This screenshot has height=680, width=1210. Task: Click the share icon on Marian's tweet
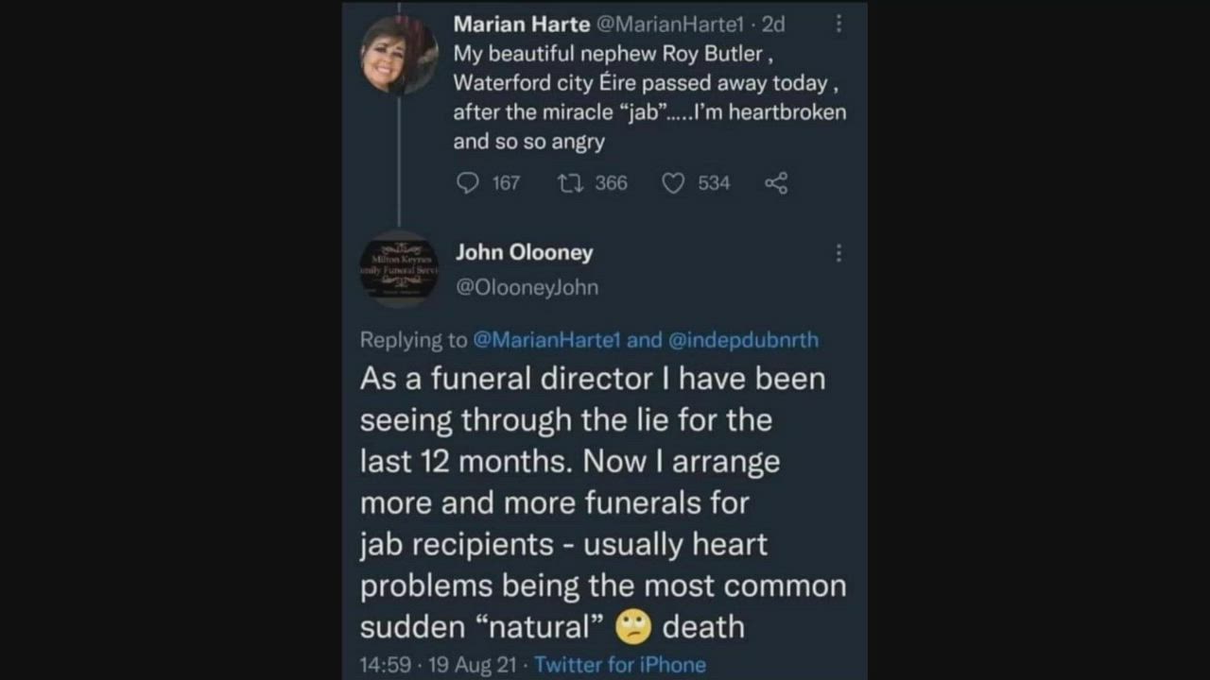(x=776, y=183)
